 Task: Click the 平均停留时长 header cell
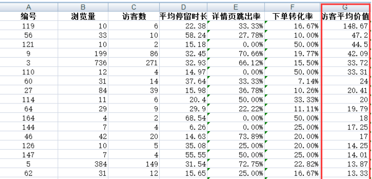point(183,17)
